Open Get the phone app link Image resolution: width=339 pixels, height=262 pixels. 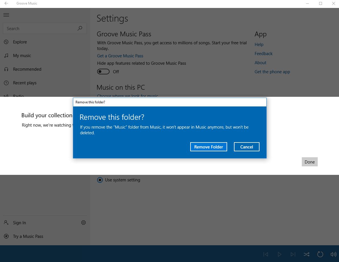[x=272, y=72]
